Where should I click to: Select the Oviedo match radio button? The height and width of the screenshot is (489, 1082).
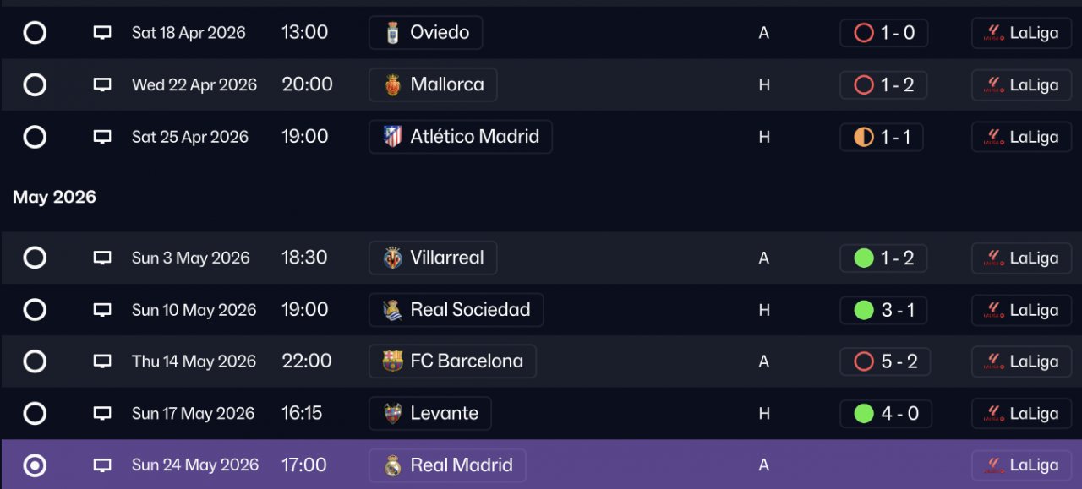click(35, 33)
